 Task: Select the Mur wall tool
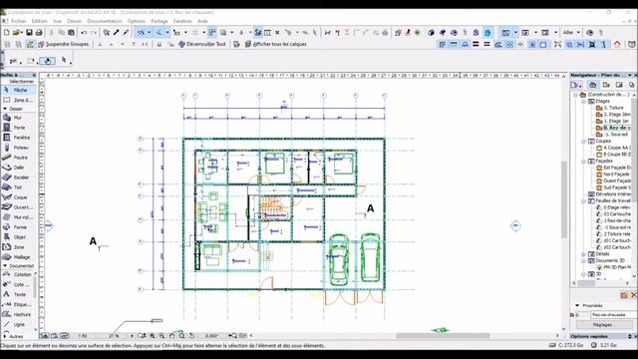click(18, 118)
